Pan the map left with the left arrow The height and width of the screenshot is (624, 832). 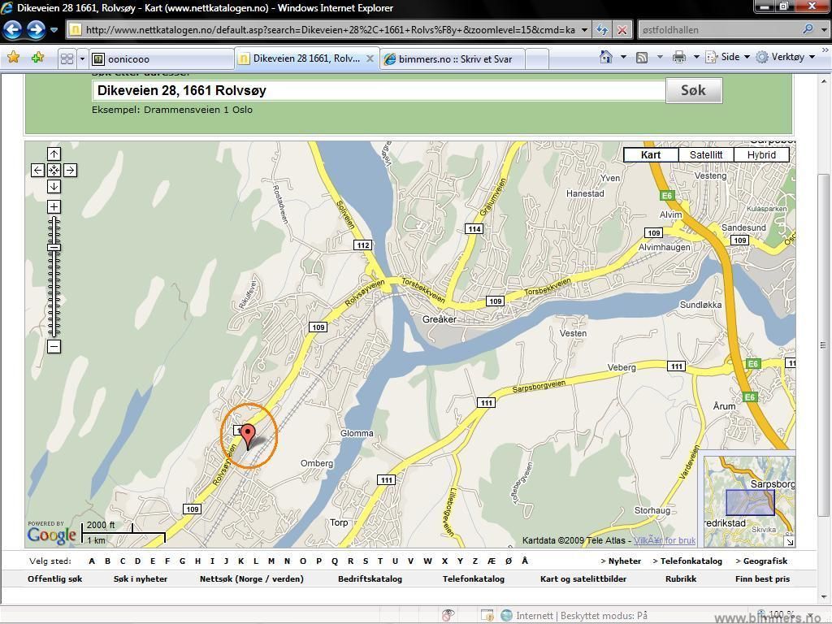point(37,171)
